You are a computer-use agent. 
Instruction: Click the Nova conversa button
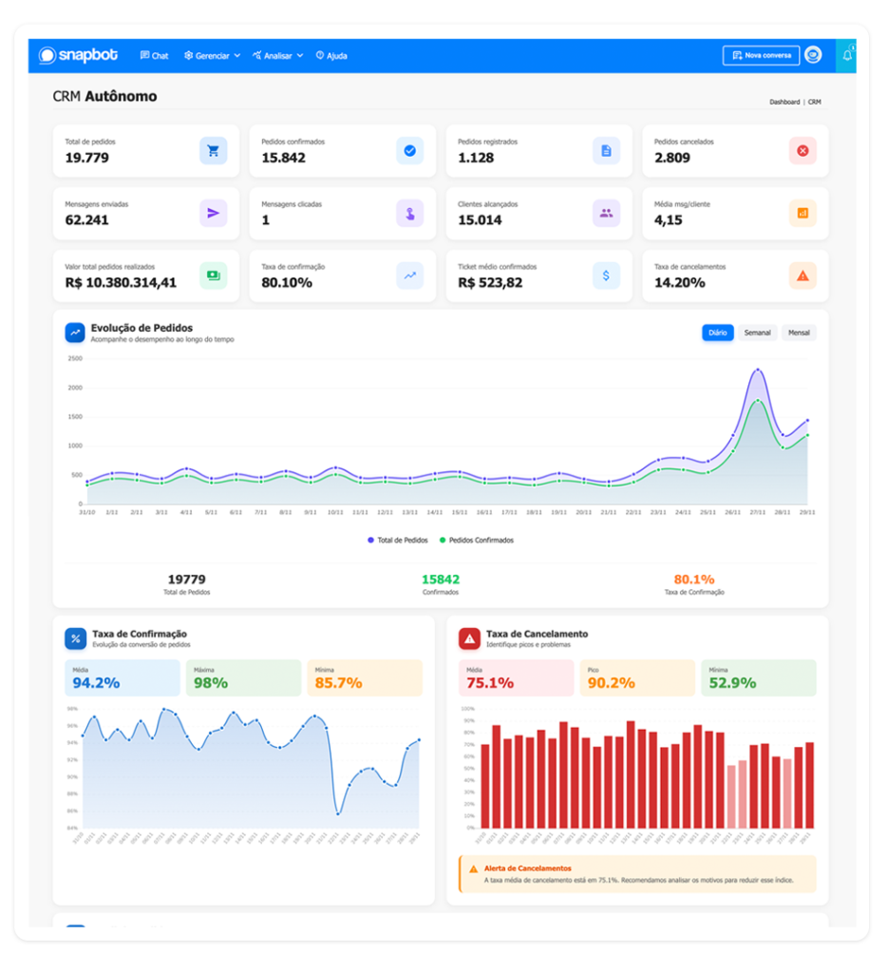pos(760,55)
